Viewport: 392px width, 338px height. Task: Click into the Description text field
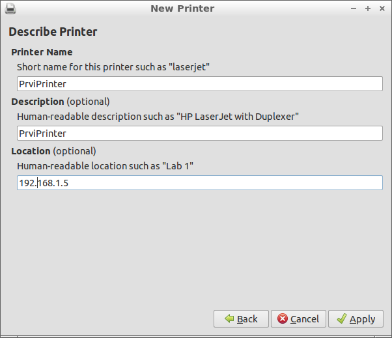199,133
